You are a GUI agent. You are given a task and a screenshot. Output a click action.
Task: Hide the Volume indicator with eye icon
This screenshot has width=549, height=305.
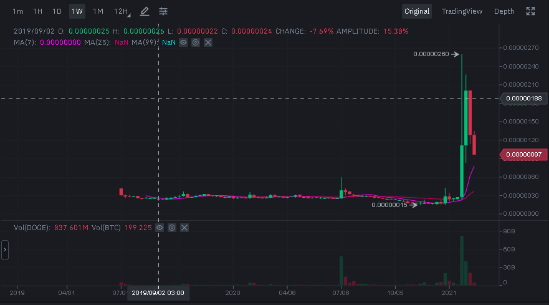tap(160, 228)
